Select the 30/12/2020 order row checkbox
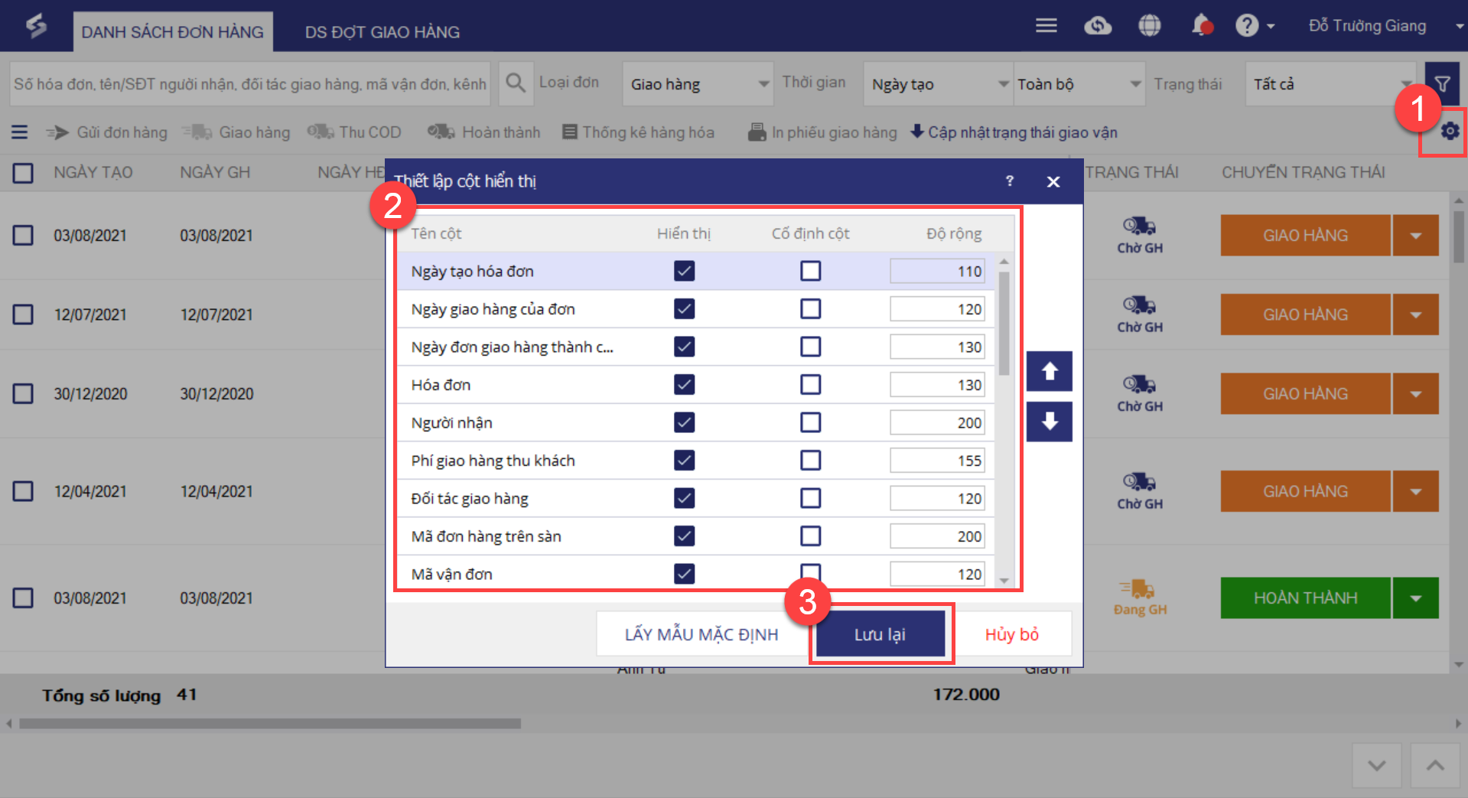The image size is (1468, 798). click(23, 394)
